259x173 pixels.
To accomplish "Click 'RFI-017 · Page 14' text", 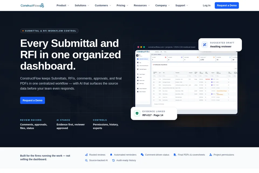I will [x=153, y=115].
